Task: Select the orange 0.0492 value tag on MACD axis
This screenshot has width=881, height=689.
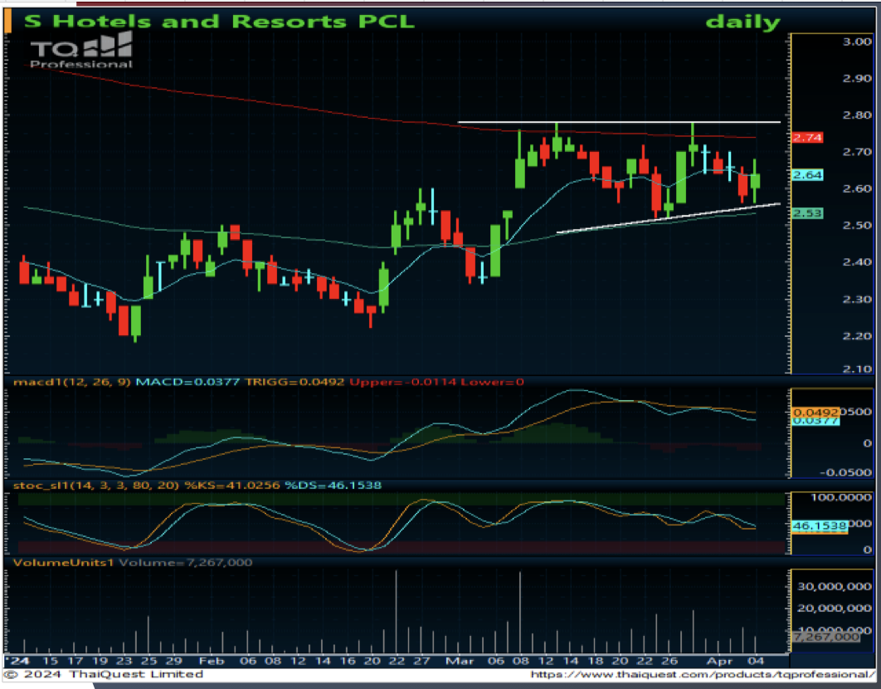Action: tap(815, 413)
